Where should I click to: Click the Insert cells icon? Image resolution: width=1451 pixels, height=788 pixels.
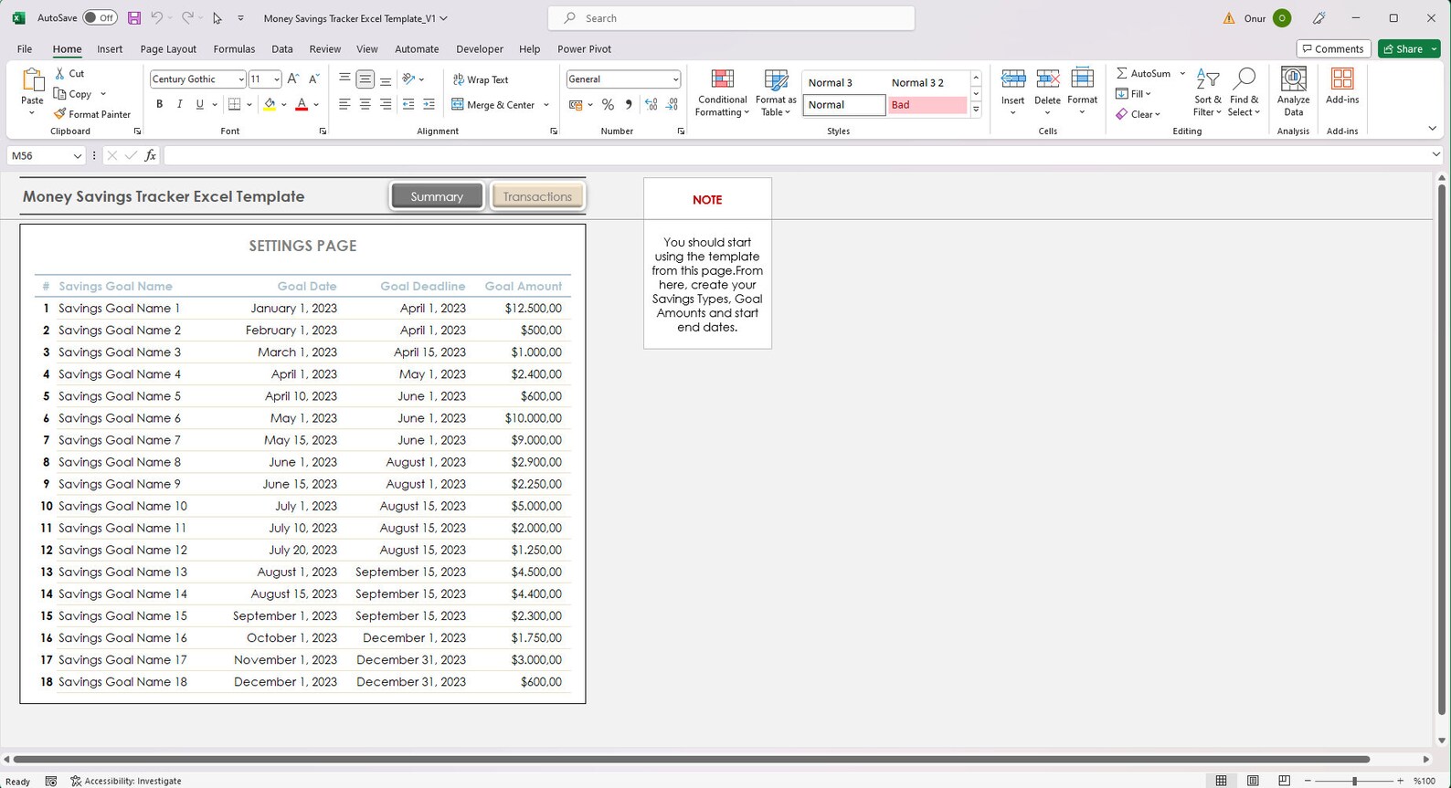coord(1013,79)
